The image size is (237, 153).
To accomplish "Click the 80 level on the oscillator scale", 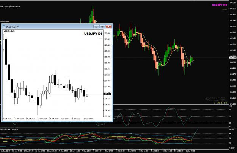I will point(230,110).
